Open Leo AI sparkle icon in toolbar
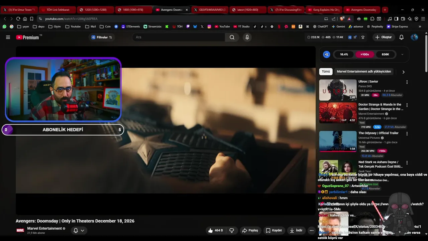Image resolution: width=428 pixels, height=241 pixels. [410, 19]
